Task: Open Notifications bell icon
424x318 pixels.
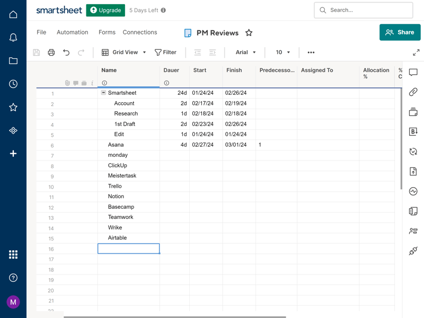Action: [13, 37]
